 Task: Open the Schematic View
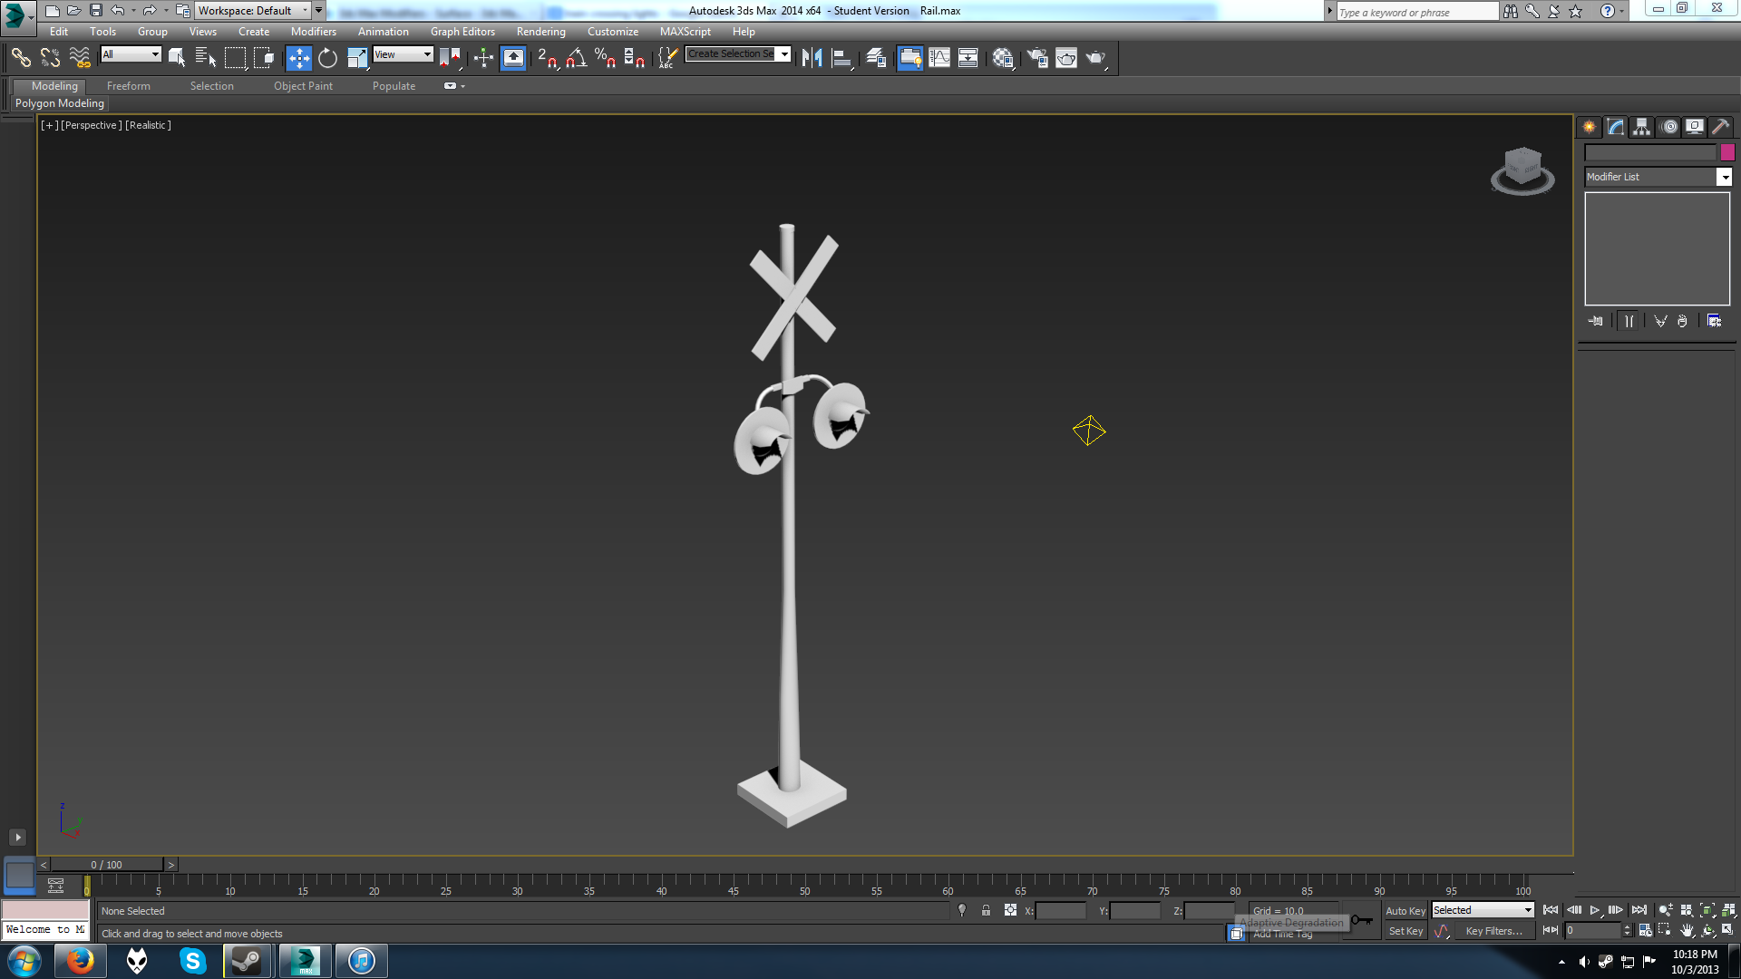tap(968, 58)
